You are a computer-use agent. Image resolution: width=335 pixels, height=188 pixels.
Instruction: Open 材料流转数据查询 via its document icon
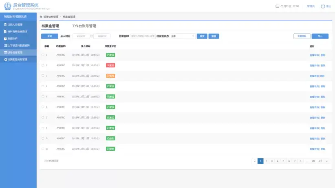(5, 32)
